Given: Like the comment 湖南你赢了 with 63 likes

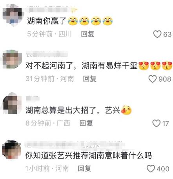Looking at the screenshot, I should (157, 34).
